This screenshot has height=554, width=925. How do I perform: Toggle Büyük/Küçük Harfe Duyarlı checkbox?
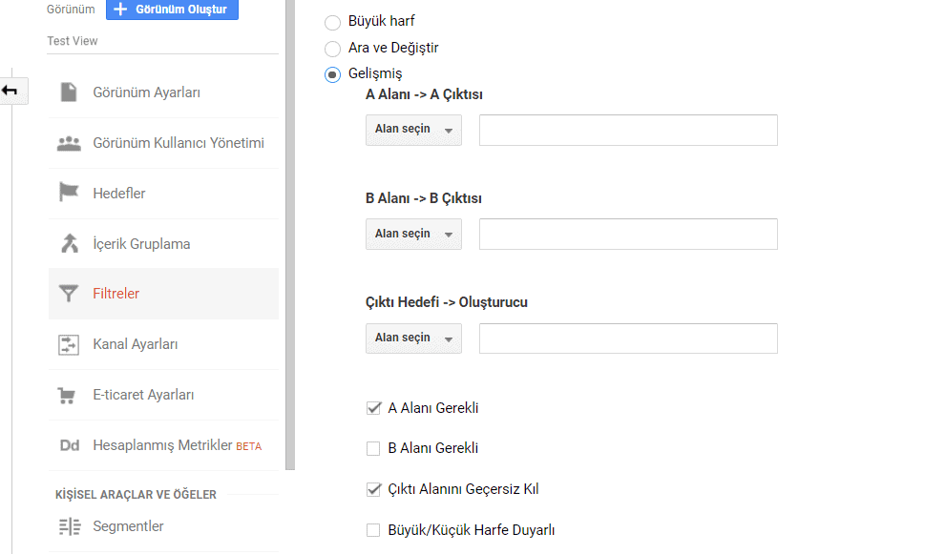pyautogui.click(x=373, y=530)
